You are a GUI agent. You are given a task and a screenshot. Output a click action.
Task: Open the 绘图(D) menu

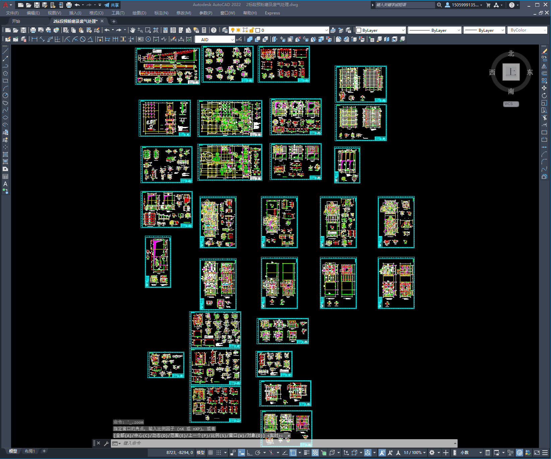(x=139, y=13)
